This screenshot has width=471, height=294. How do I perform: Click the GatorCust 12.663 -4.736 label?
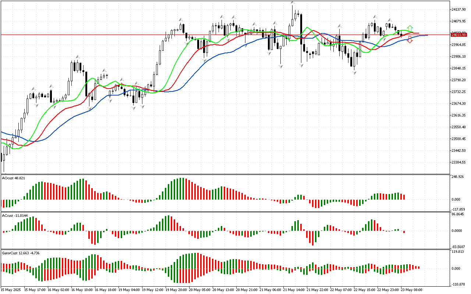(x=21, y=253)
